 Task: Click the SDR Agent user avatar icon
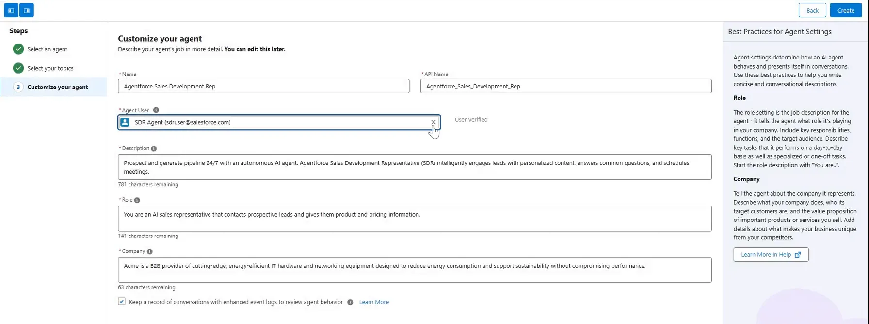[x=125, y=122]
